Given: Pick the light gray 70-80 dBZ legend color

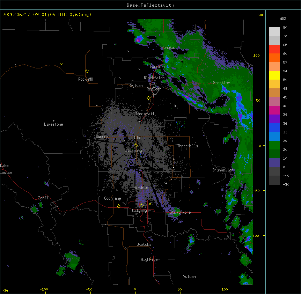Looking at the screenshot, I should pos(274,31).
